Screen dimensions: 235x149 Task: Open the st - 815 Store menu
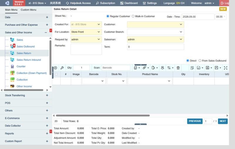click(x=37, y=3)
